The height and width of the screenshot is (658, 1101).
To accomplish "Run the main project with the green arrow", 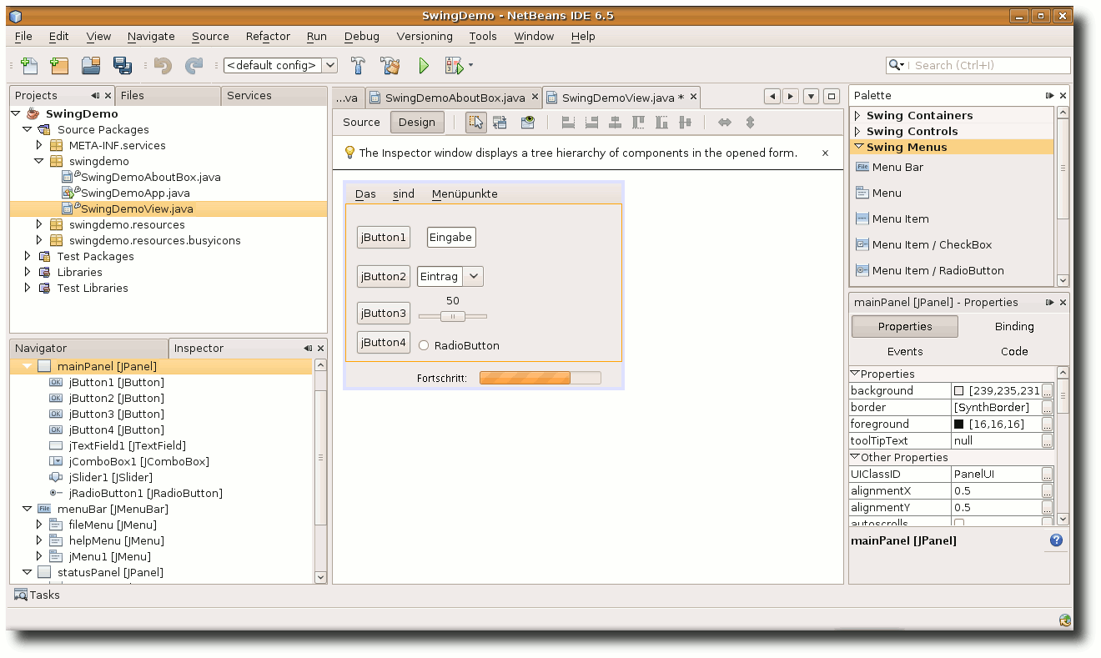I will (424, 65).
